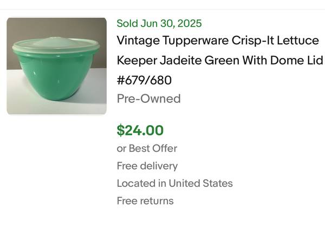Click the $24.00 sold price
Viewport: 325px width, 234px height.
140,130
